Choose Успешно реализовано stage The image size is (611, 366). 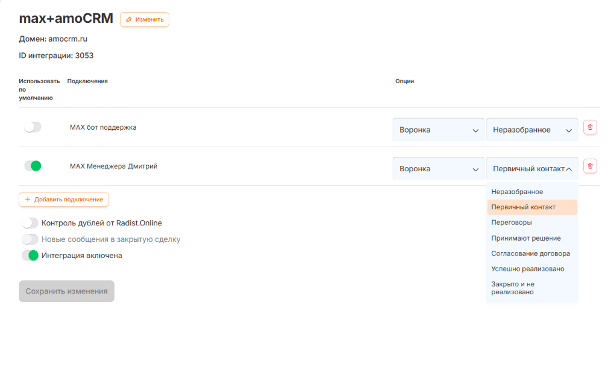pyautogui.click(x=527, y=269)
